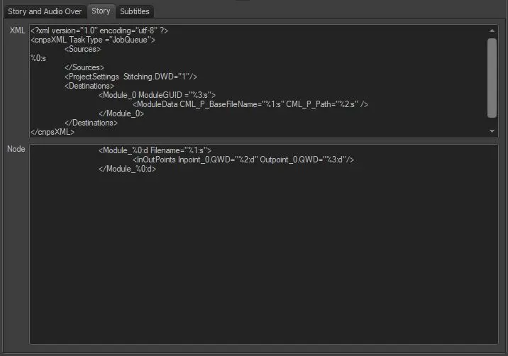This screenshot has width=508, height=356.
Task: Open the Subtitles tab
Action: [134, 11]
